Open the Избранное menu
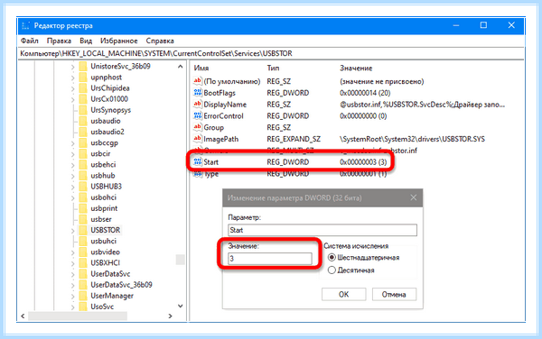 click(x=119, y=41)
